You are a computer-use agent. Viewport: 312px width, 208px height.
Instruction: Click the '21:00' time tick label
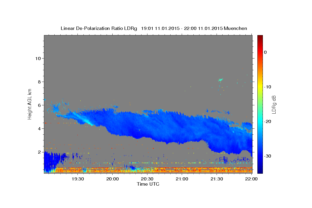click(182, 179)
